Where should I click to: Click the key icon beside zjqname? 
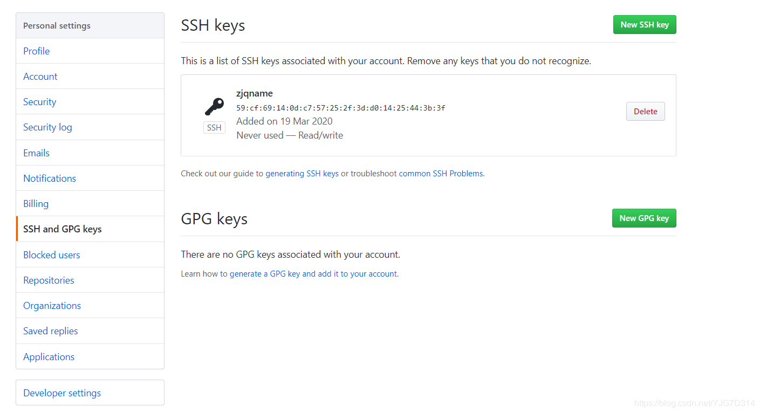[214, 106]
